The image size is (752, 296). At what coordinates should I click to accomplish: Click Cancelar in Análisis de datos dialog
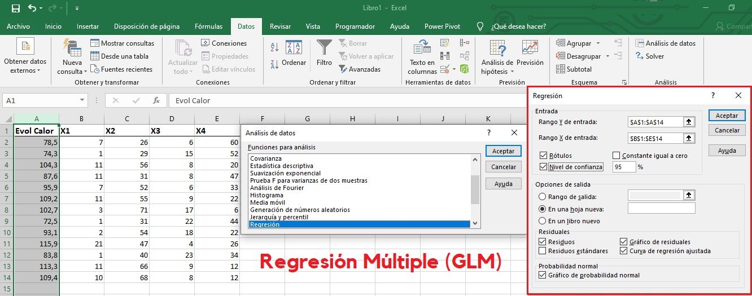[503, 167]
